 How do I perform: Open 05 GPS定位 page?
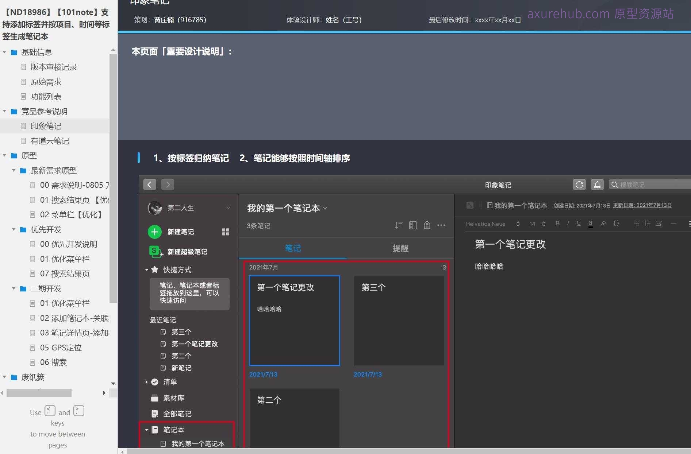point(61,348)
